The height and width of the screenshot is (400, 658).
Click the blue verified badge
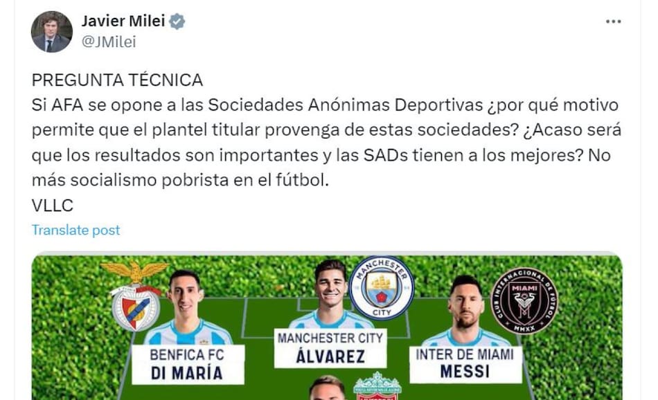coord(177,21)
